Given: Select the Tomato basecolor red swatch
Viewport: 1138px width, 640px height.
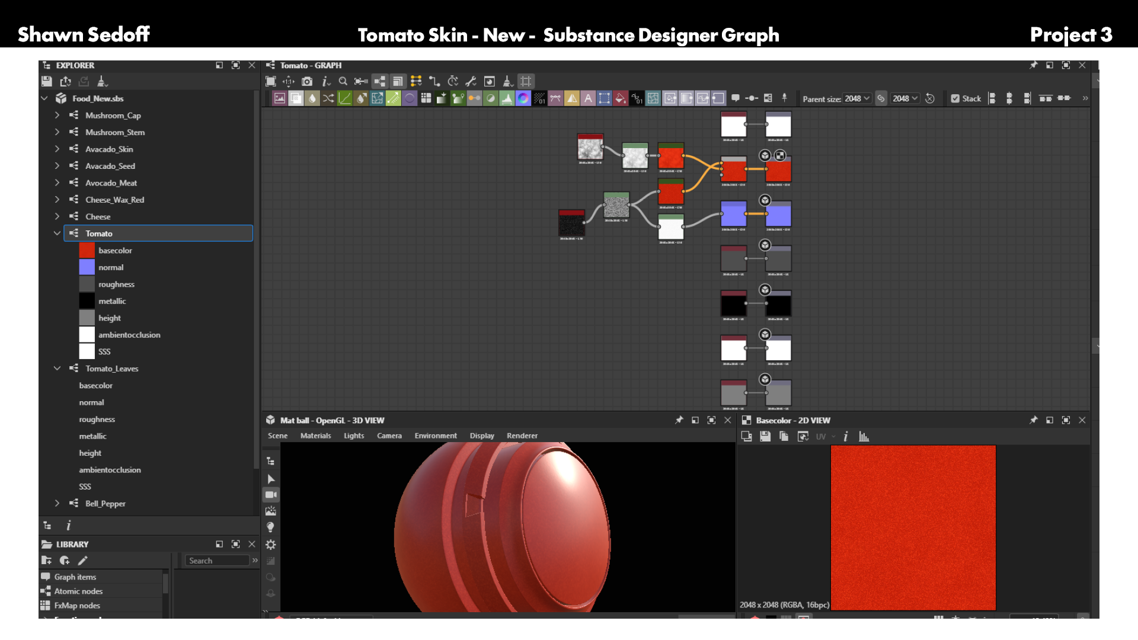Looking at the screenshot, I should click(x=87, y=251).
